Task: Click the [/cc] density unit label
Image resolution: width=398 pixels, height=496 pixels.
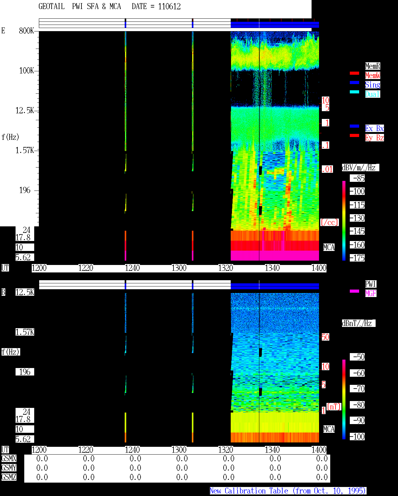Action: coord(329,222)
